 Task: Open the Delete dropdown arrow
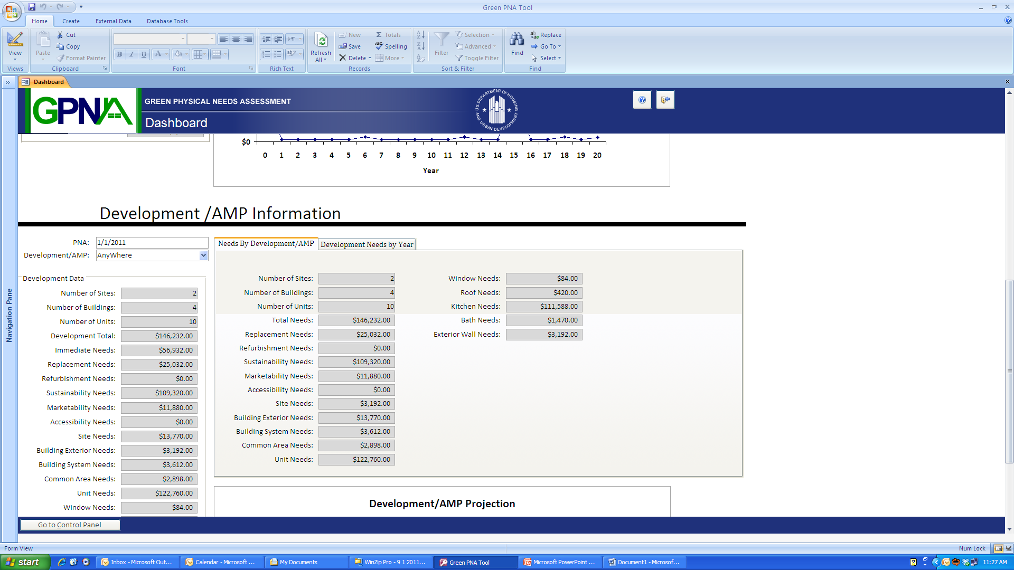(x=370, y=58)
